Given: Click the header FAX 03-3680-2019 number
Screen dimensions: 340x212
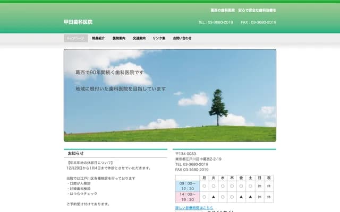Looking at the screenshot, I should [x=258, y=22].
